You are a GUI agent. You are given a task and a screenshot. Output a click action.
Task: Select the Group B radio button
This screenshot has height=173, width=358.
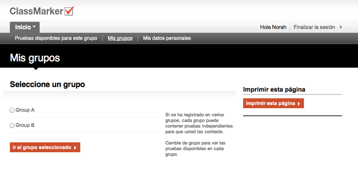pos(12,126)
